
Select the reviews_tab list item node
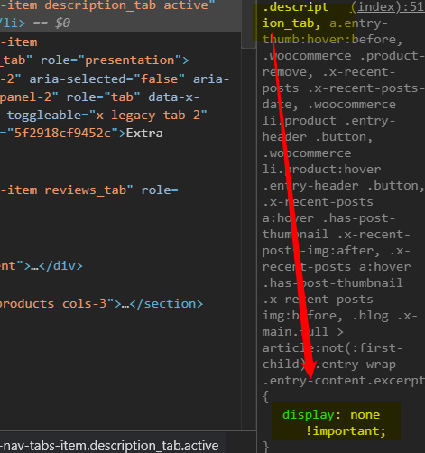pos(89,190)
